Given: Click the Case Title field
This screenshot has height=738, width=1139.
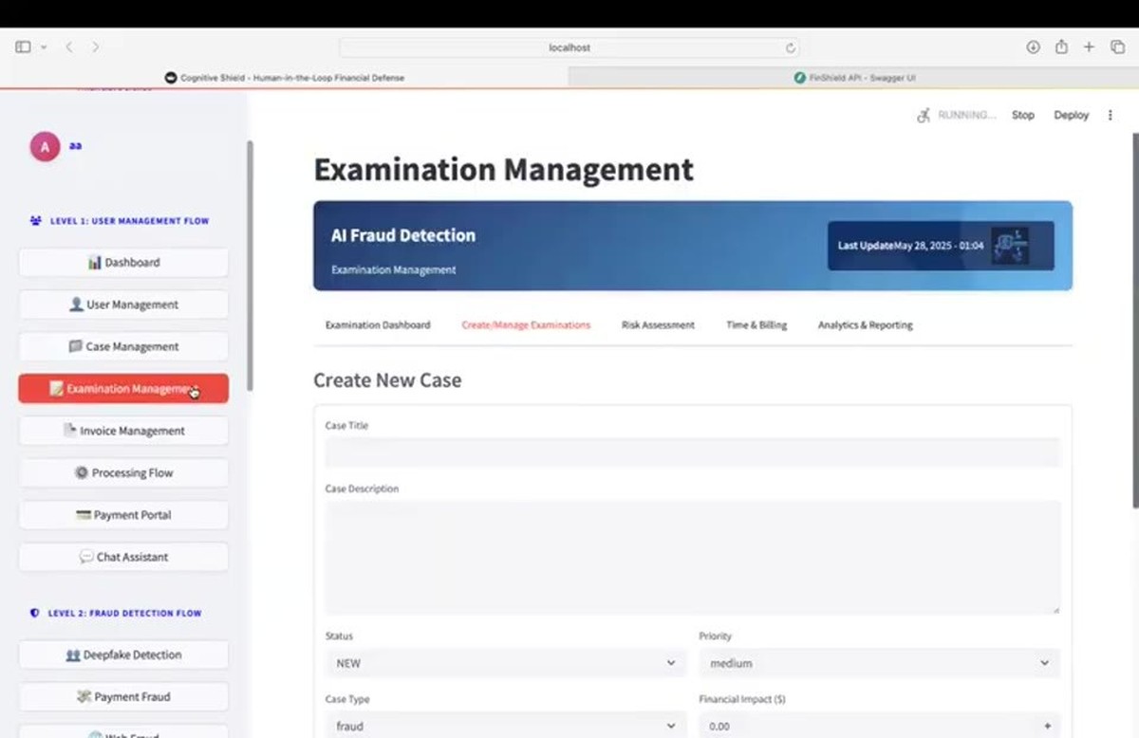Looking at the screenshot, I should (693, 452).
